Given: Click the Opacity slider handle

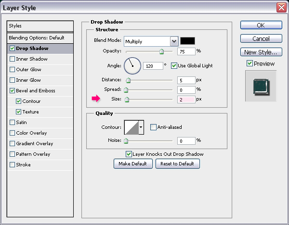Looking at the screenshot, I should click(x=161, y=51).
